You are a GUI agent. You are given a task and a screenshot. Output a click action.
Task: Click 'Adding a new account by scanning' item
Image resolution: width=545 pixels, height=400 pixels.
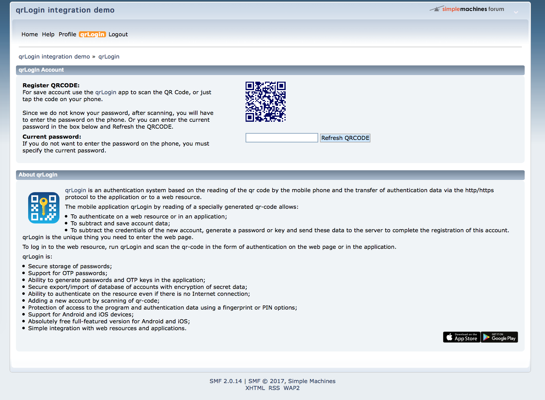click(x=94, y=301)
